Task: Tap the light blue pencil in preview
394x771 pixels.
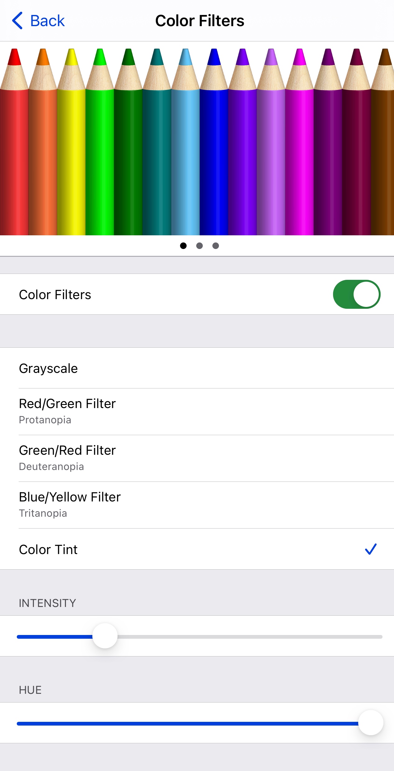Action: [x=185, y=142]
